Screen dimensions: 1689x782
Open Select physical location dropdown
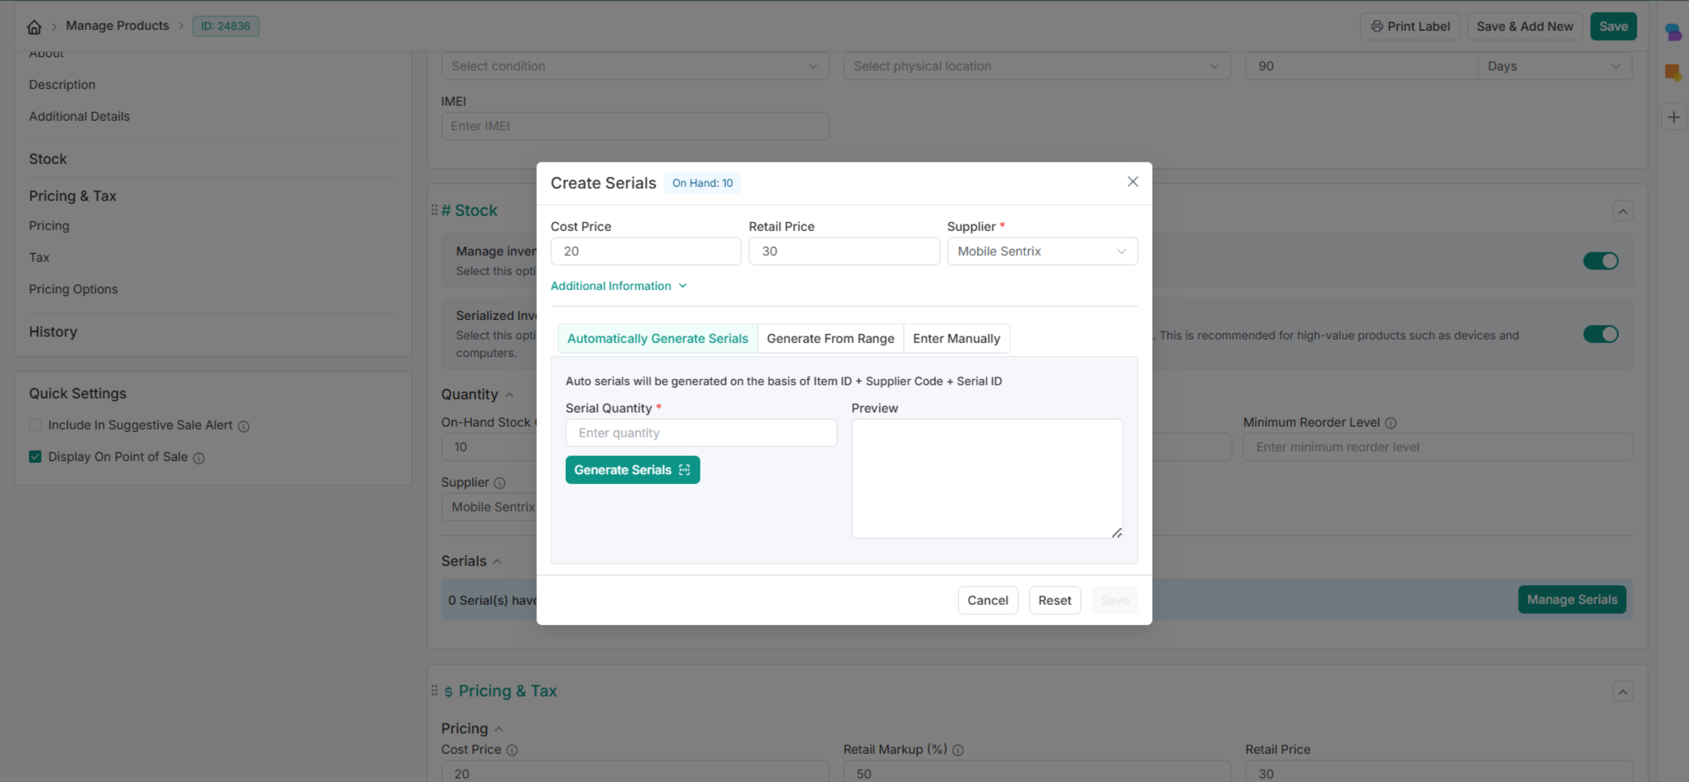point(1036,66)
